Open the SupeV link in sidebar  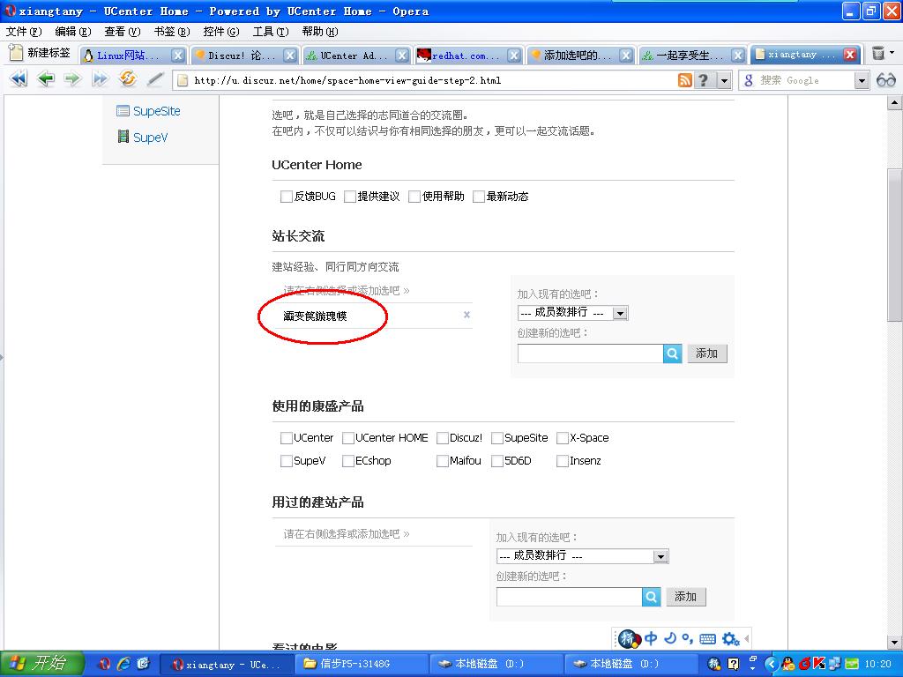pos(150,137)
